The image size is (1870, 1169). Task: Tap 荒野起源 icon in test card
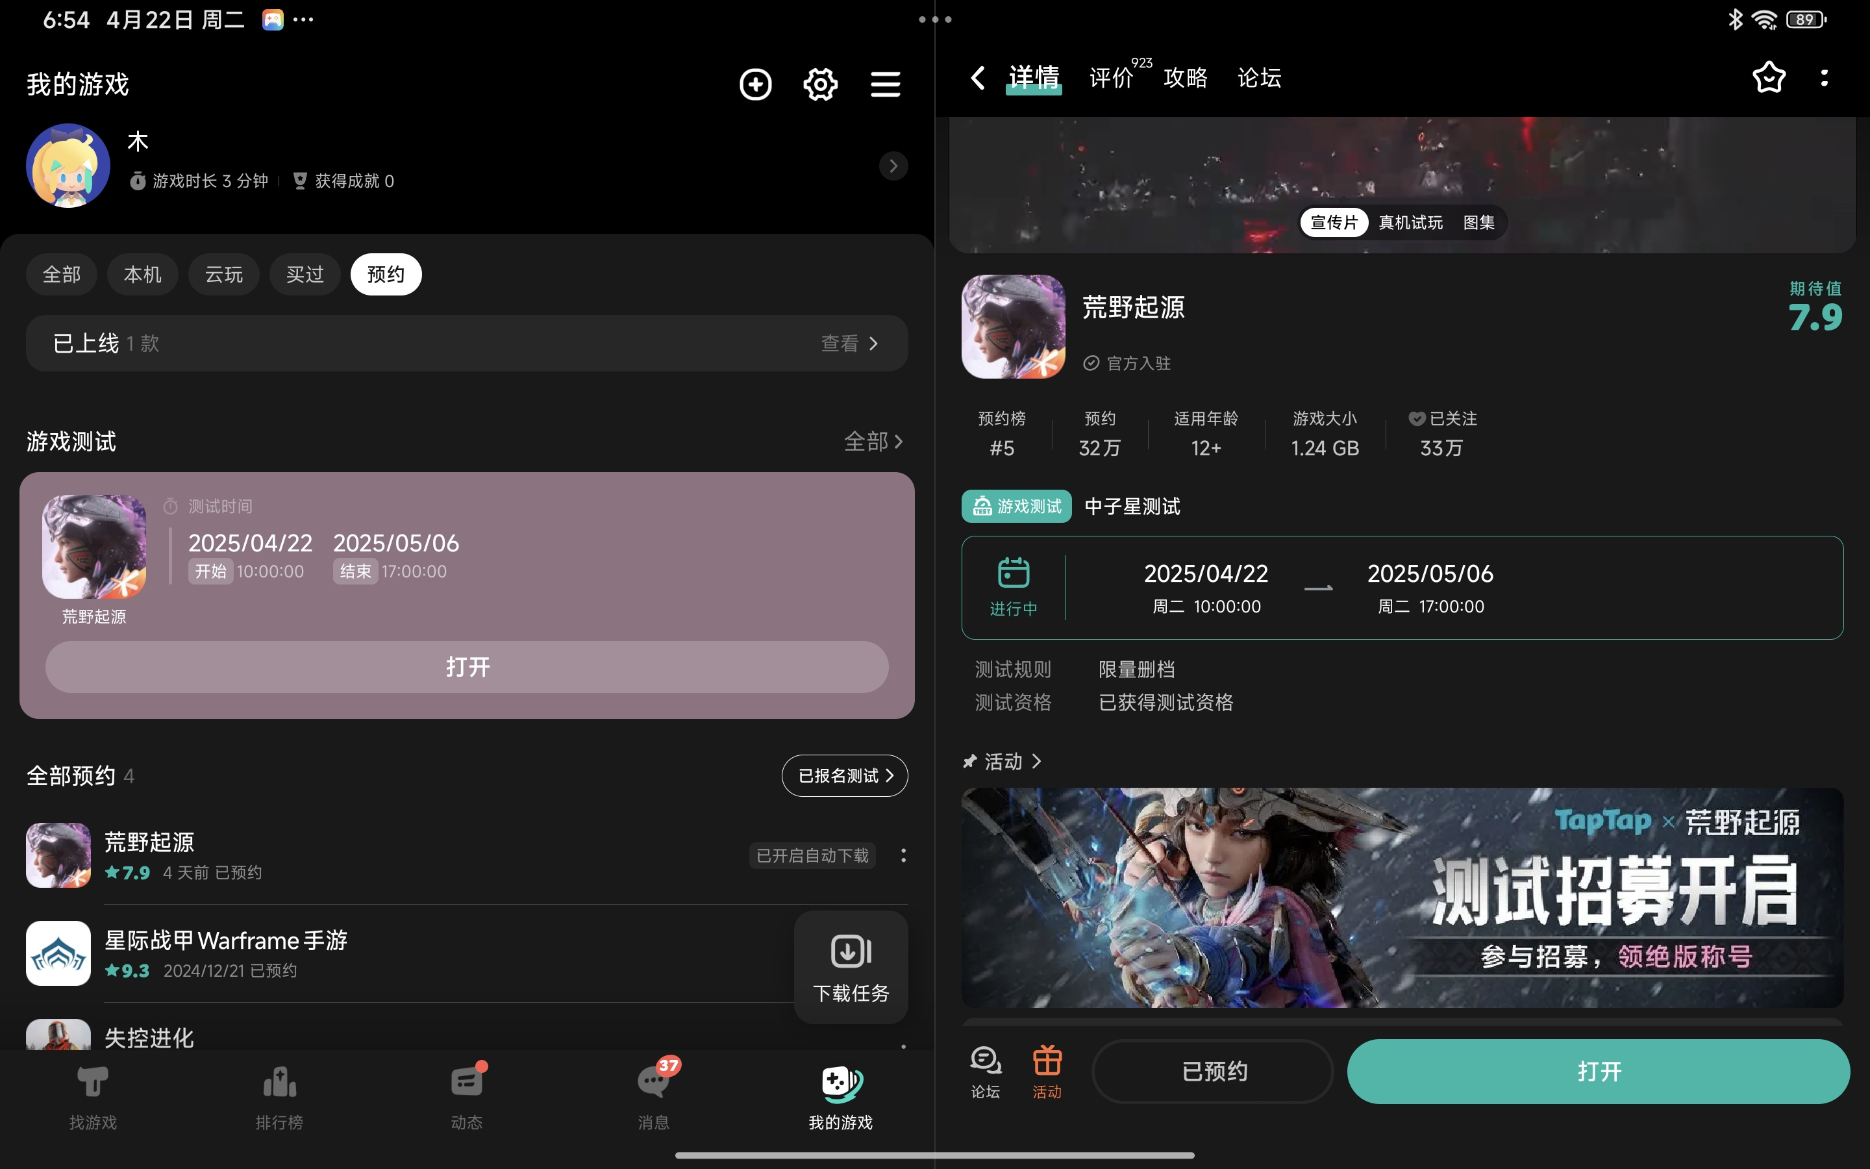94,547
